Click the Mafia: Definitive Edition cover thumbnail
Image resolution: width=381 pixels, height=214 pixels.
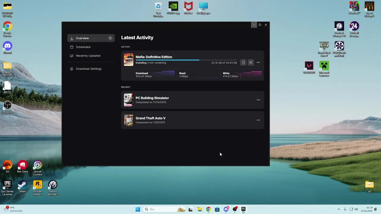129,59
